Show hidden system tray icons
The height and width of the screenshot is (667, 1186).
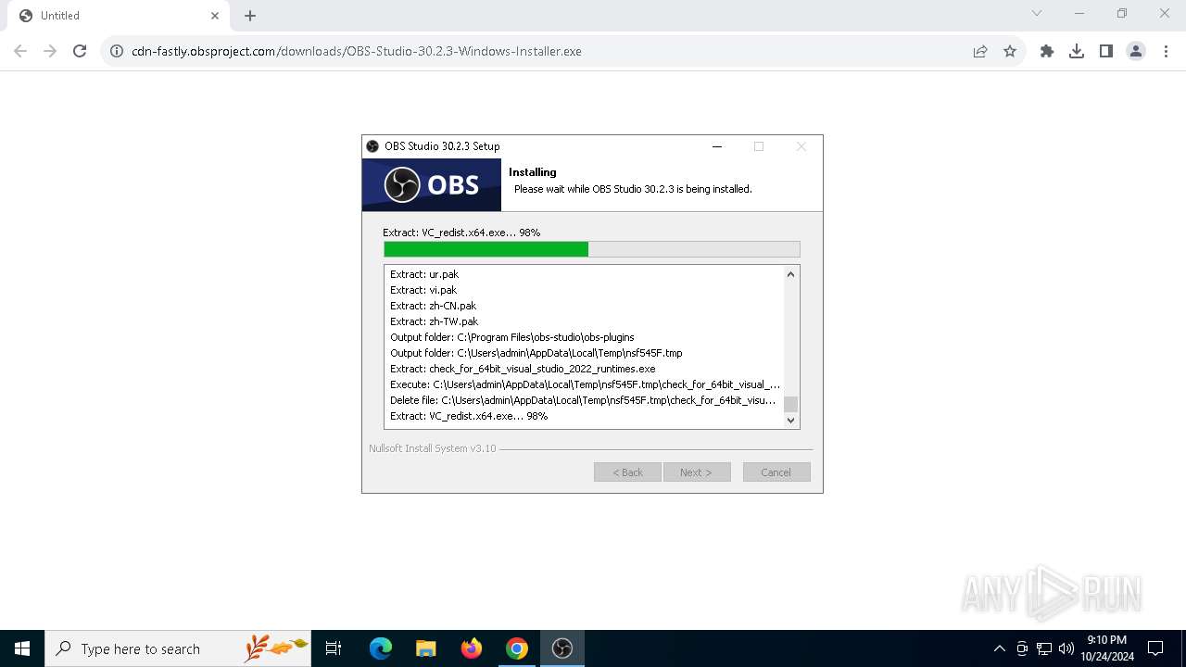pos(999,648)
